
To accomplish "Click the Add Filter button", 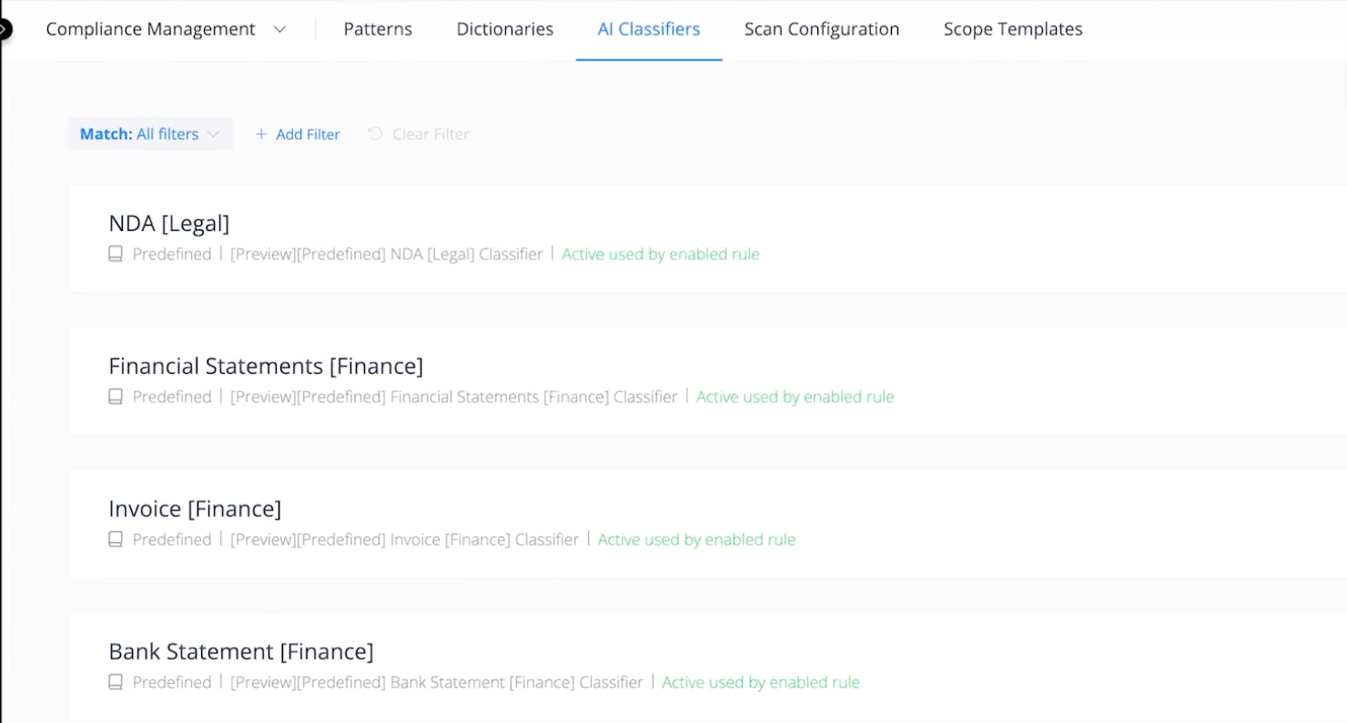I will click(x=297, y=134).
